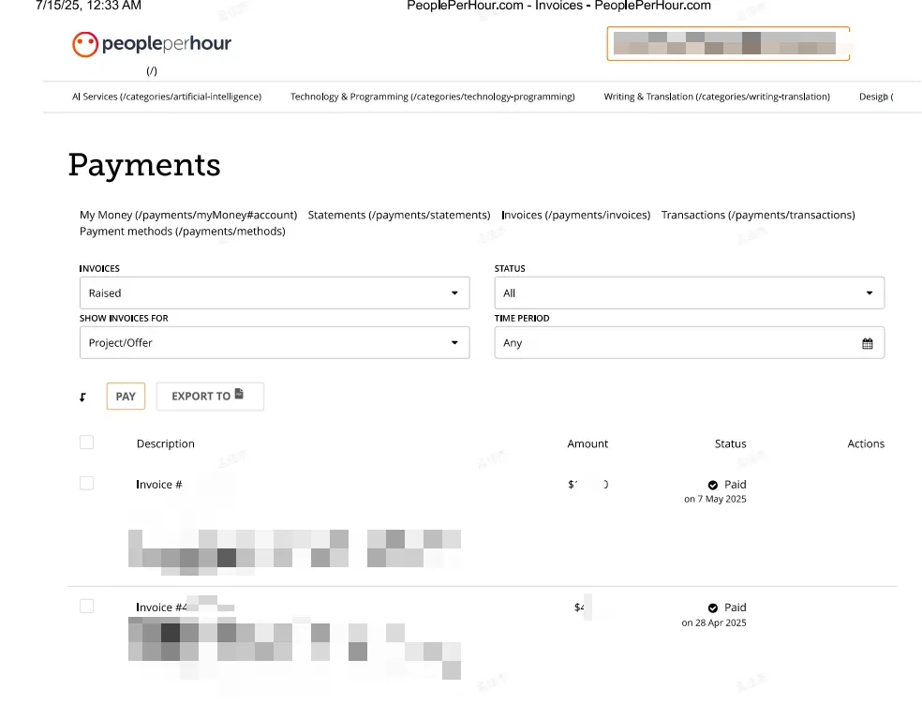
Task: Open the Status dropdown set to All
Action: [x=689, y=293]
